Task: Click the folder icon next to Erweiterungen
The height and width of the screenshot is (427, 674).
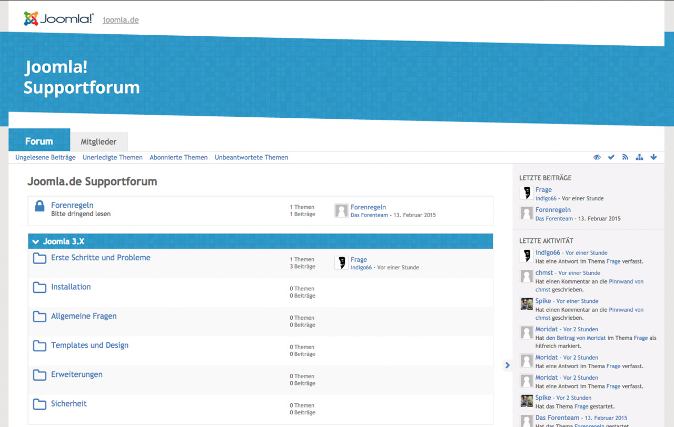Action: tap(39, 375)
